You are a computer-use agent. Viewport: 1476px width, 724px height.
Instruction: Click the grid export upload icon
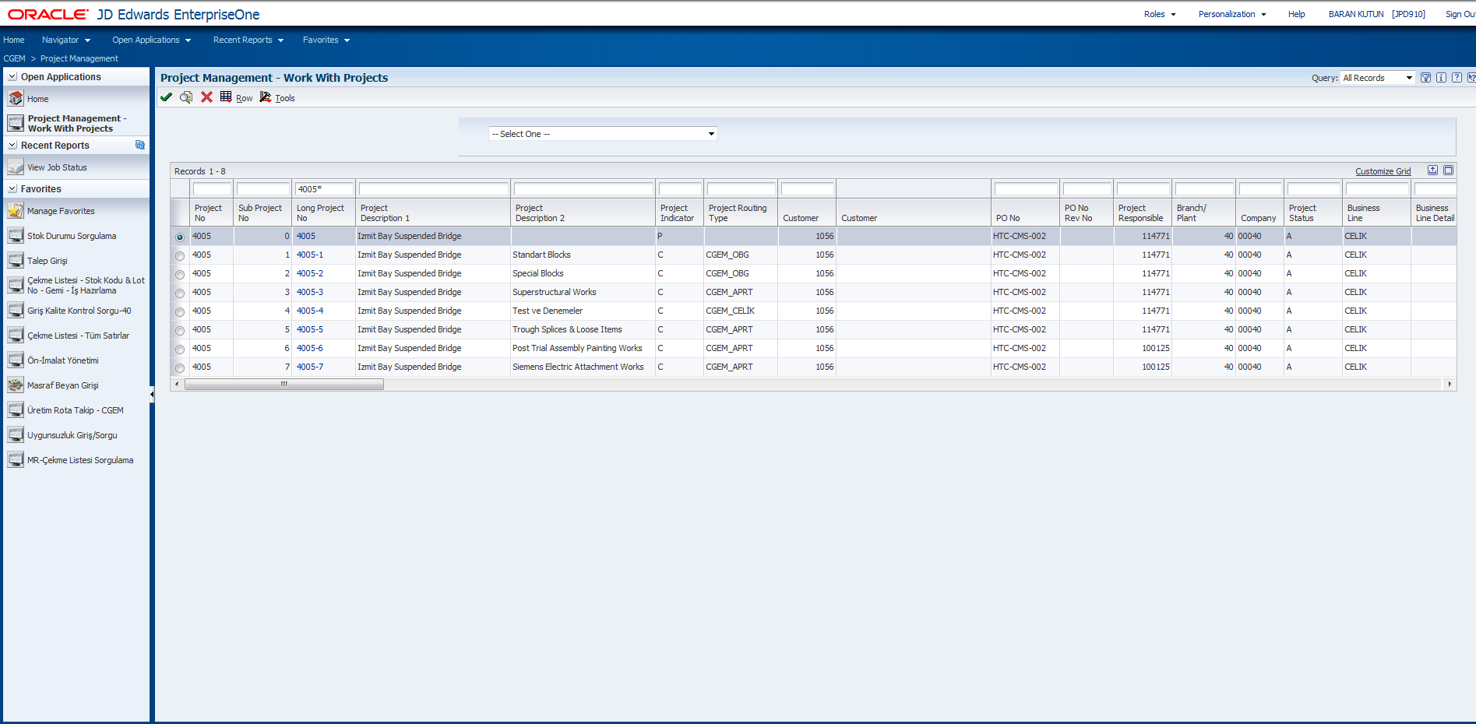pyautogui.click(x=1432, y=170)
